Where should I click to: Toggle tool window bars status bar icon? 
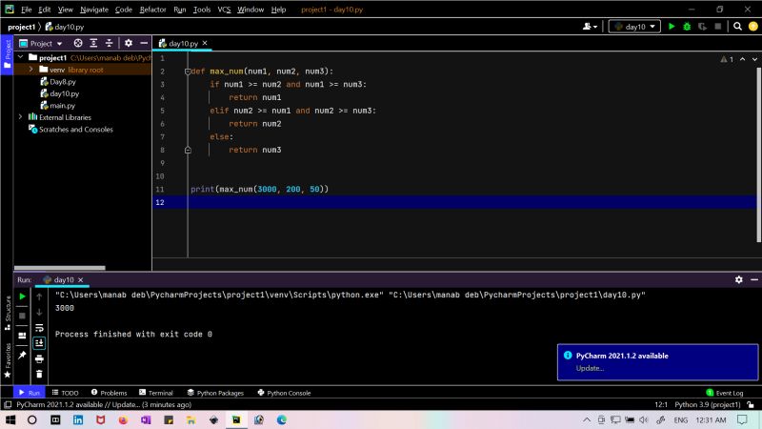tap(8, 404)
